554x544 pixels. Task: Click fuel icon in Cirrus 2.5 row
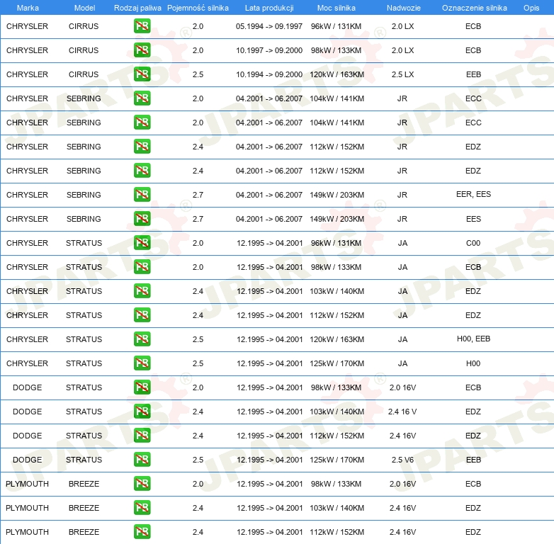click(x=142, y=74)
